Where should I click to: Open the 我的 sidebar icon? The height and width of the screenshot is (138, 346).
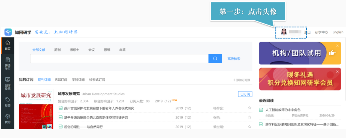pyautogui.click(x=8, y=119)
